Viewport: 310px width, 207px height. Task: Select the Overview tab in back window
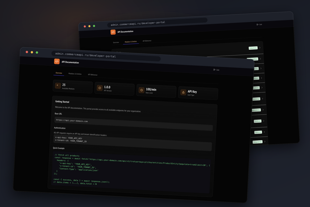pos(116,42)
